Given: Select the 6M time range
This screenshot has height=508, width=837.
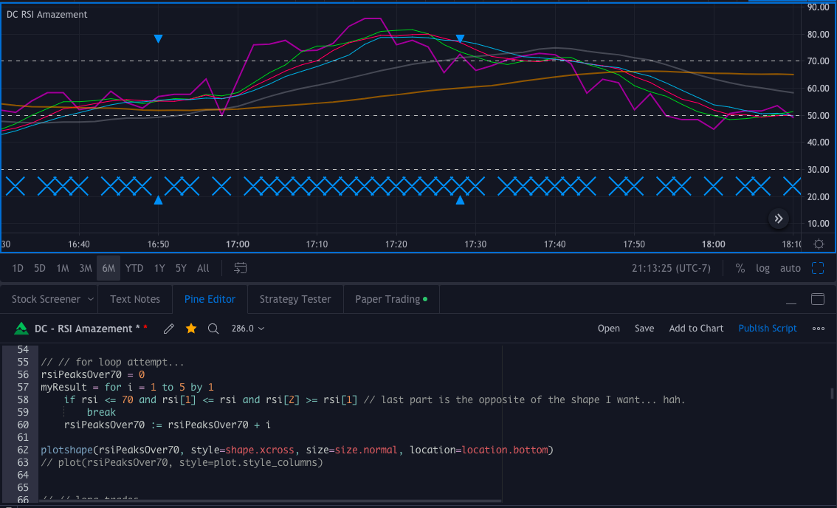Looking at the screenshot, I should [108, 268].
